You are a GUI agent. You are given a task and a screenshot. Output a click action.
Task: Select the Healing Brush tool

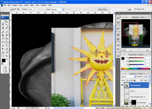point(3,32)
